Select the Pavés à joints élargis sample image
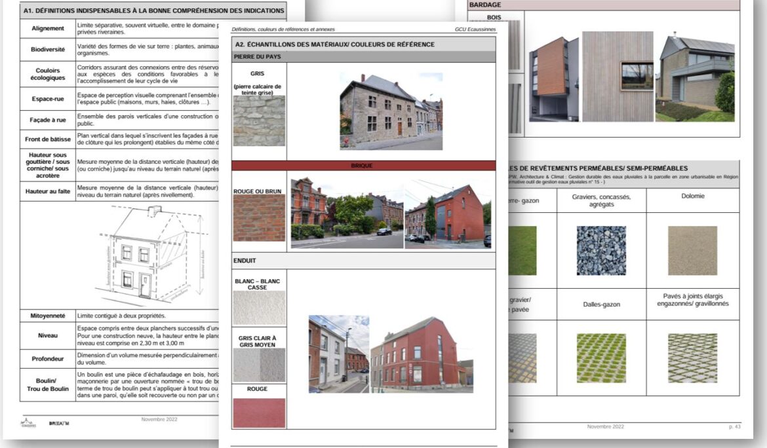Image resolution: width=767 pixels, height=448 pixels. coord(692,358)
